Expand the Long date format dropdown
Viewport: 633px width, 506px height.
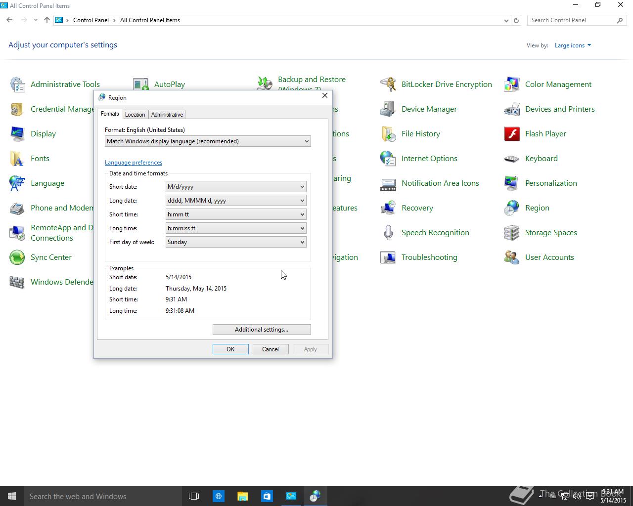click(x=236, y=201)
